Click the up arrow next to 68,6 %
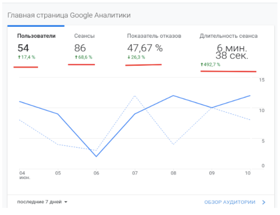280x215 pixels. [76, 57]
